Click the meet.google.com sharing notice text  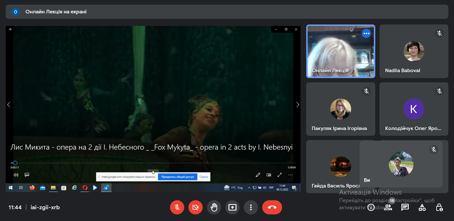(129, 177)
